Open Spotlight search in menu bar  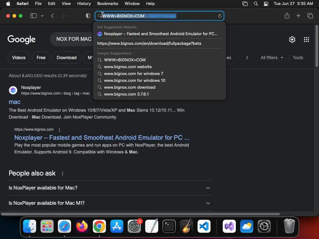click(256, 3)
